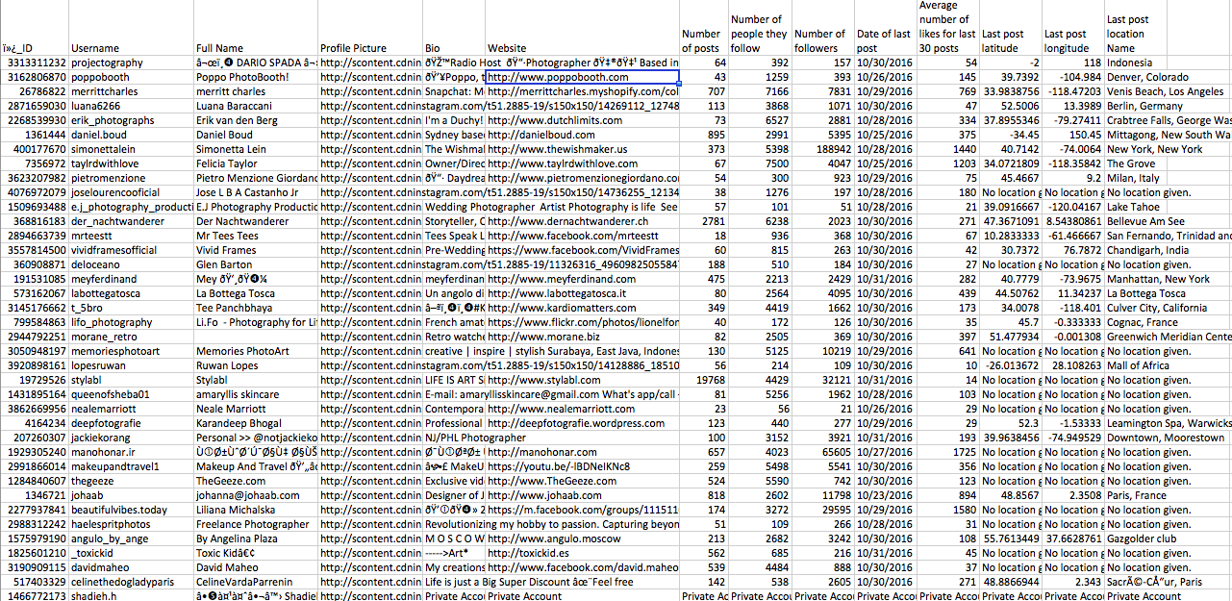Viewport: 1232px width, 601px height.
Task: Select the Last post longitude header
Action: 1072,28
